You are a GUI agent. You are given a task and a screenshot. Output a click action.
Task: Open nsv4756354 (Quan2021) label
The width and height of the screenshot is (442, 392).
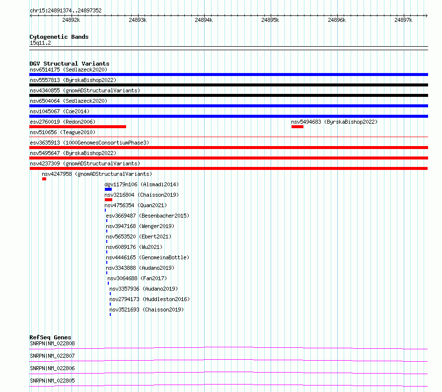click(x=136, y=205)
